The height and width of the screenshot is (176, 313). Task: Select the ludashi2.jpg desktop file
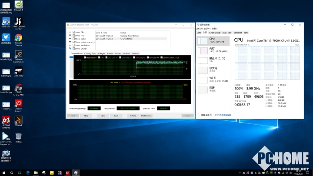tap(6, 89)
